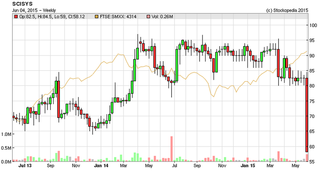Click the 60 price axis label
The image size is (320, 174).
click(x=312, y=147)
